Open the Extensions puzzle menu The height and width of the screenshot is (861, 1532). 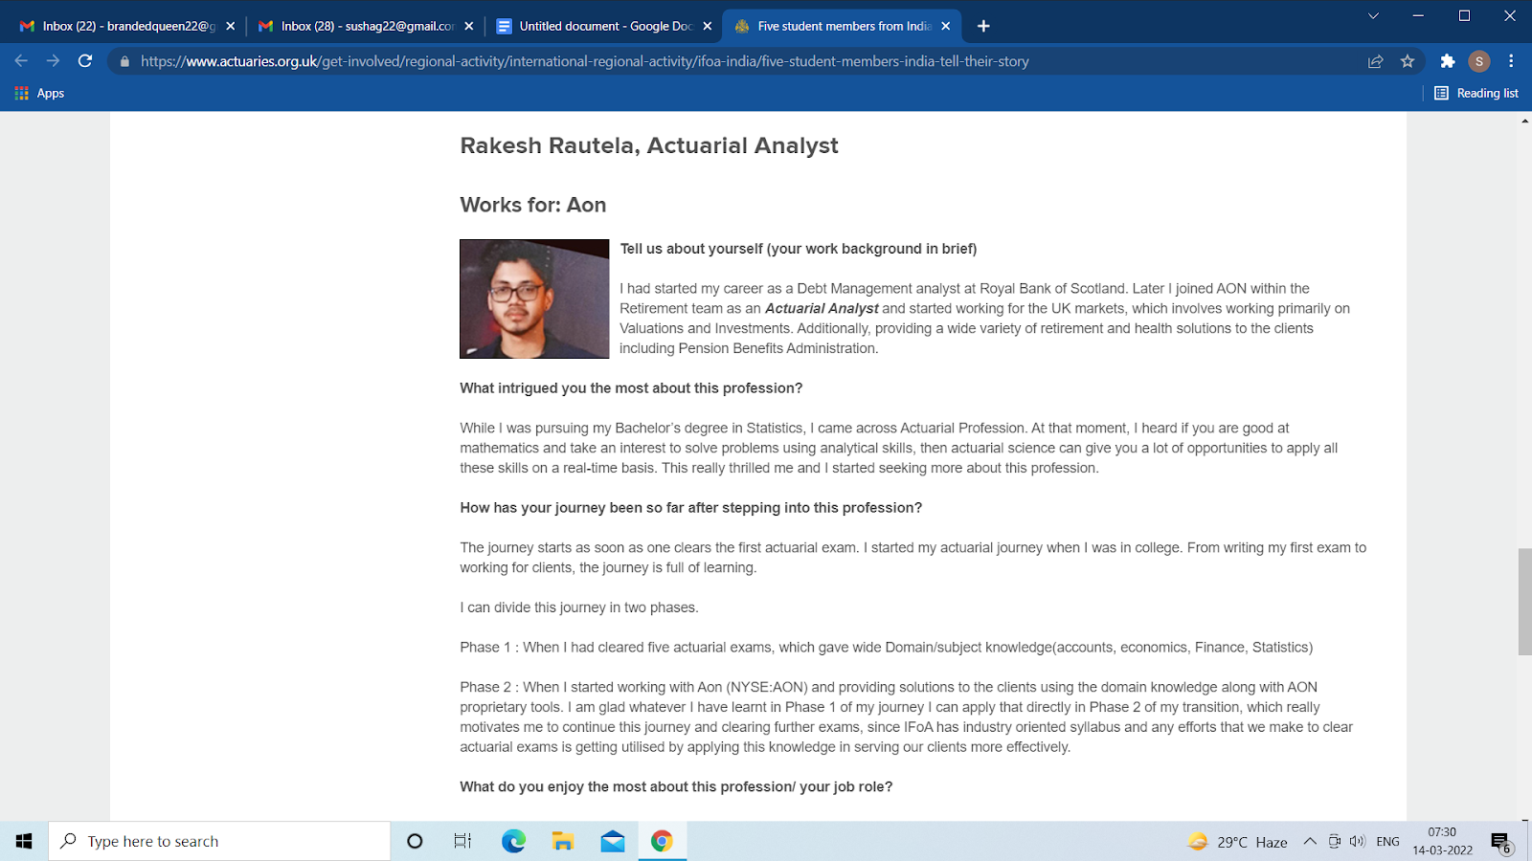pos(1448,61)
